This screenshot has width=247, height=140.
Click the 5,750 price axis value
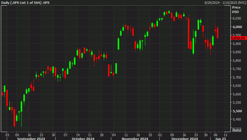click(237, 69)
